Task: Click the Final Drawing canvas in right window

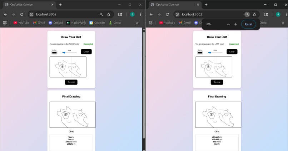Action: [218, 115]
